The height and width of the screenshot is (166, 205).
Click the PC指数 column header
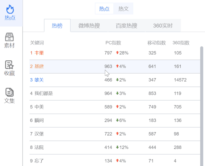coord(113,43)
